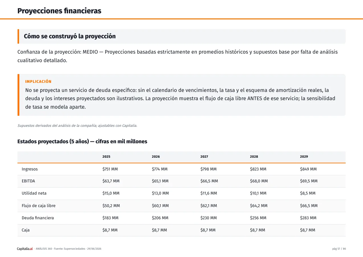The width and height of the screenshot is (363, 257).
Task: Select the $283 MM debt value for 2029
Action: pyautogui.click(x=308, y=218)
